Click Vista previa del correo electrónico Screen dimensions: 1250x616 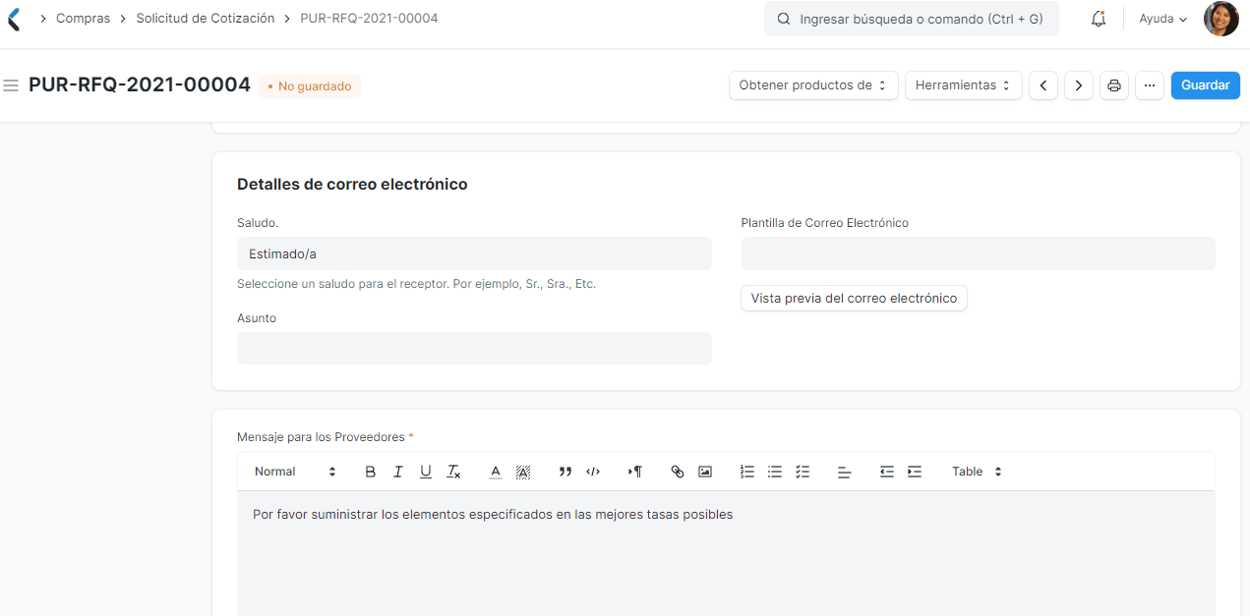point(853,298)
